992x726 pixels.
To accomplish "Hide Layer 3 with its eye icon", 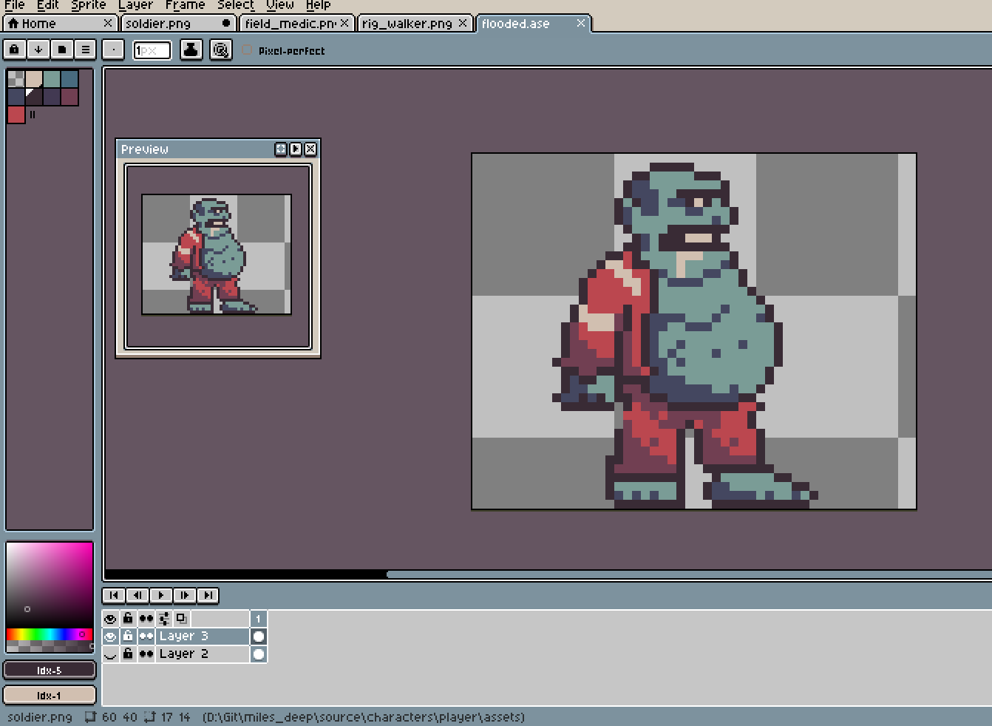I will 110,637.
